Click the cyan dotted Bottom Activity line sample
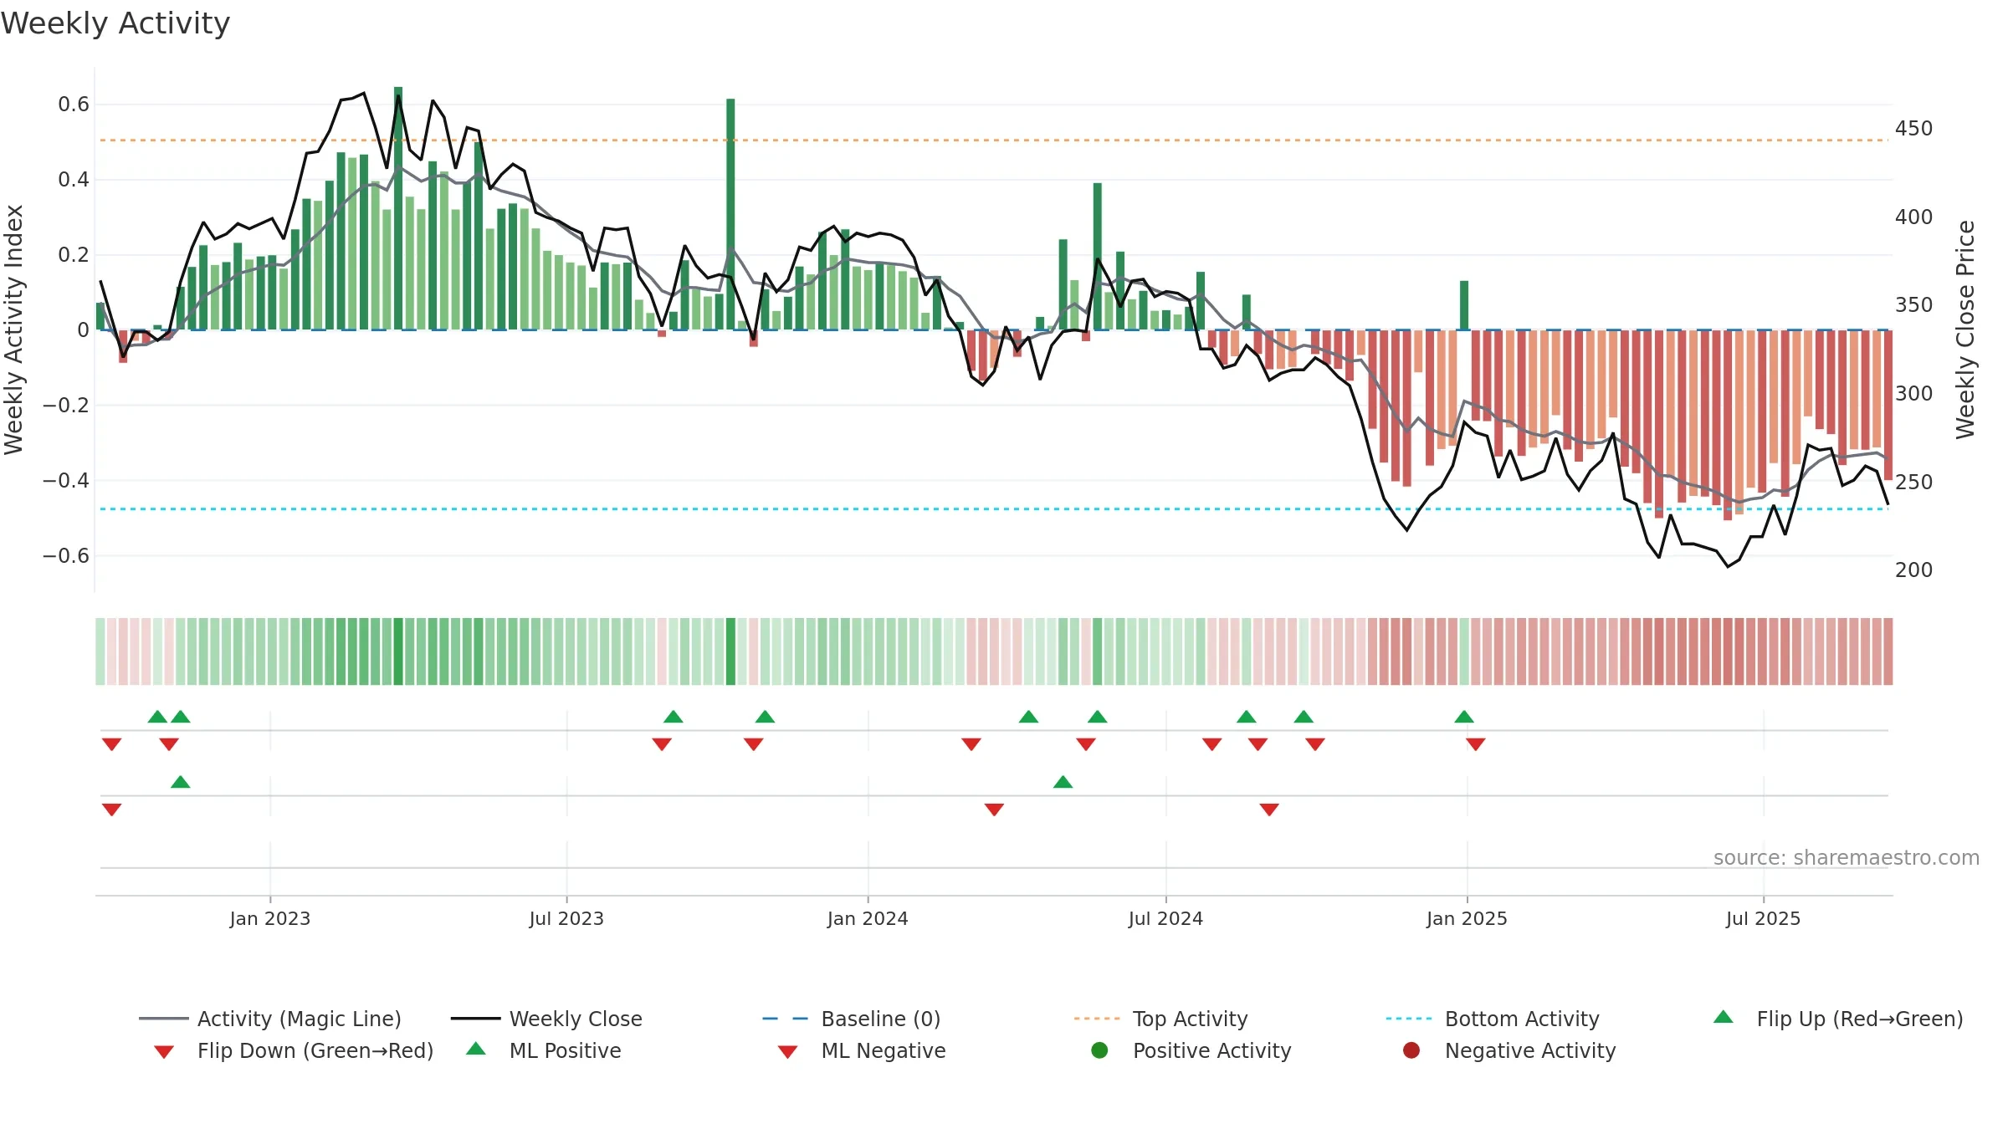Viewport: 2008px width, 1129px height. click(1409, 1019)
